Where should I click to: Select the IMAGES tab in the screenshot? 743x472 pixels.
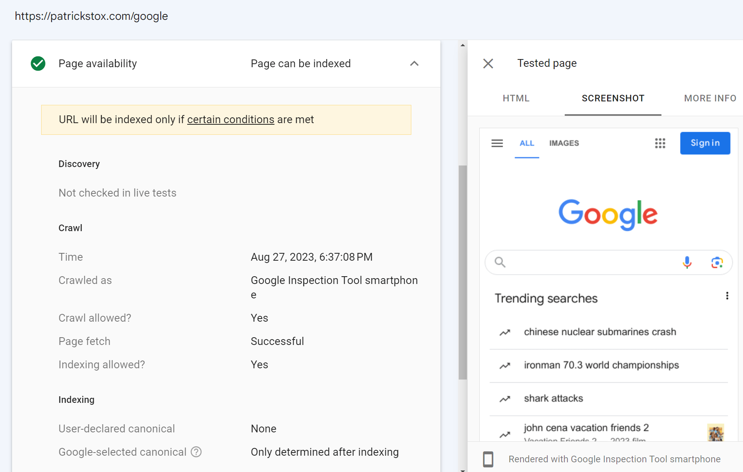pos(564,143)
